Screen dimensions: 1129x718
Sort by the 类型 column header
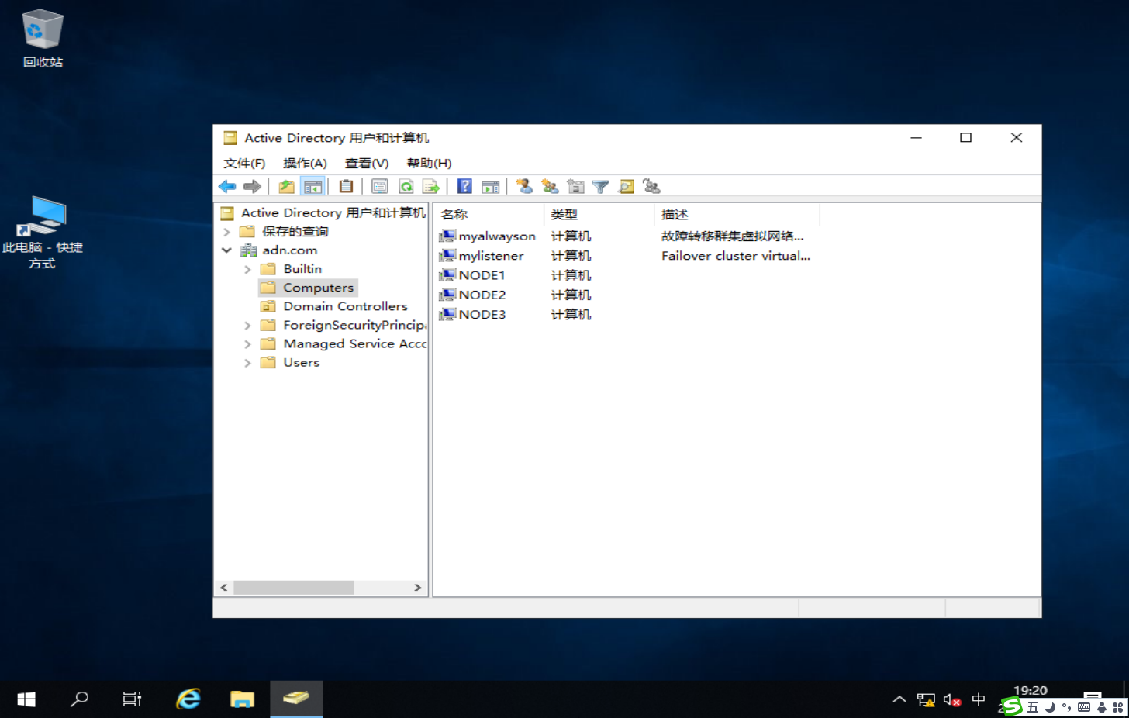599,214
